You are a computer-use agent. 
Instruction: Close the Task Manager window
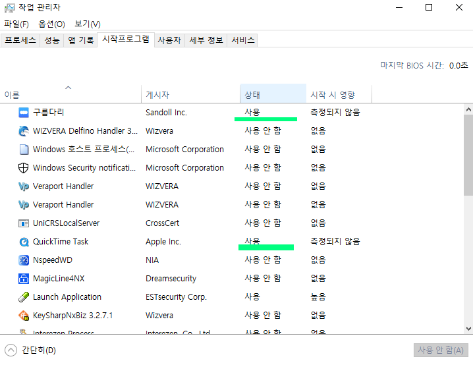tap(459, 7)
